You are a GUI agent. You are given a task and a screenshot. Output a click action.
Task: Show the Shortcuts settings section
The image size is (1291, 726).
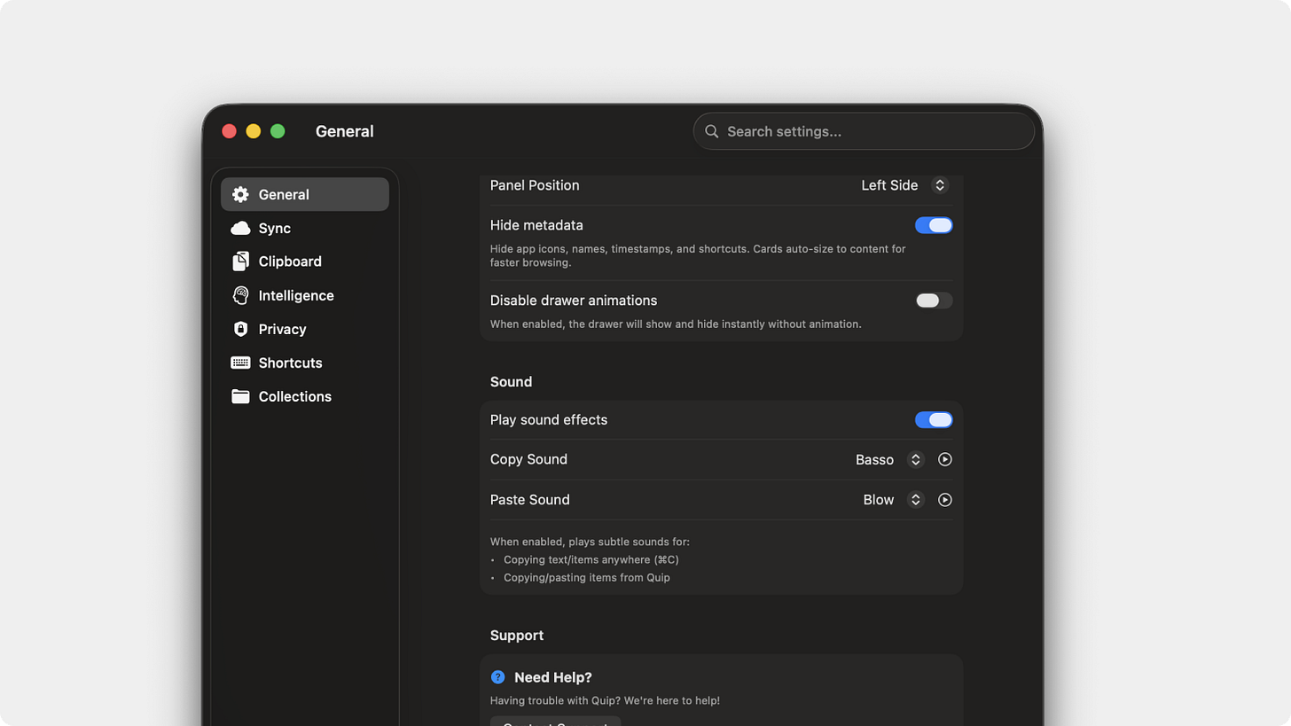(305, 363)
